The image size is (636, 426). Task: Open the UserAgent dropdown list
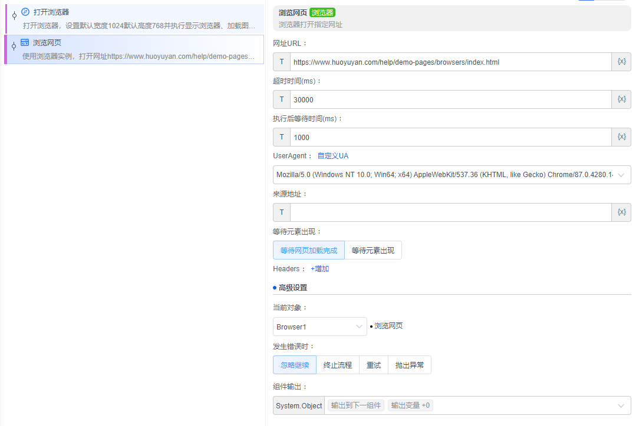point(452,175)
